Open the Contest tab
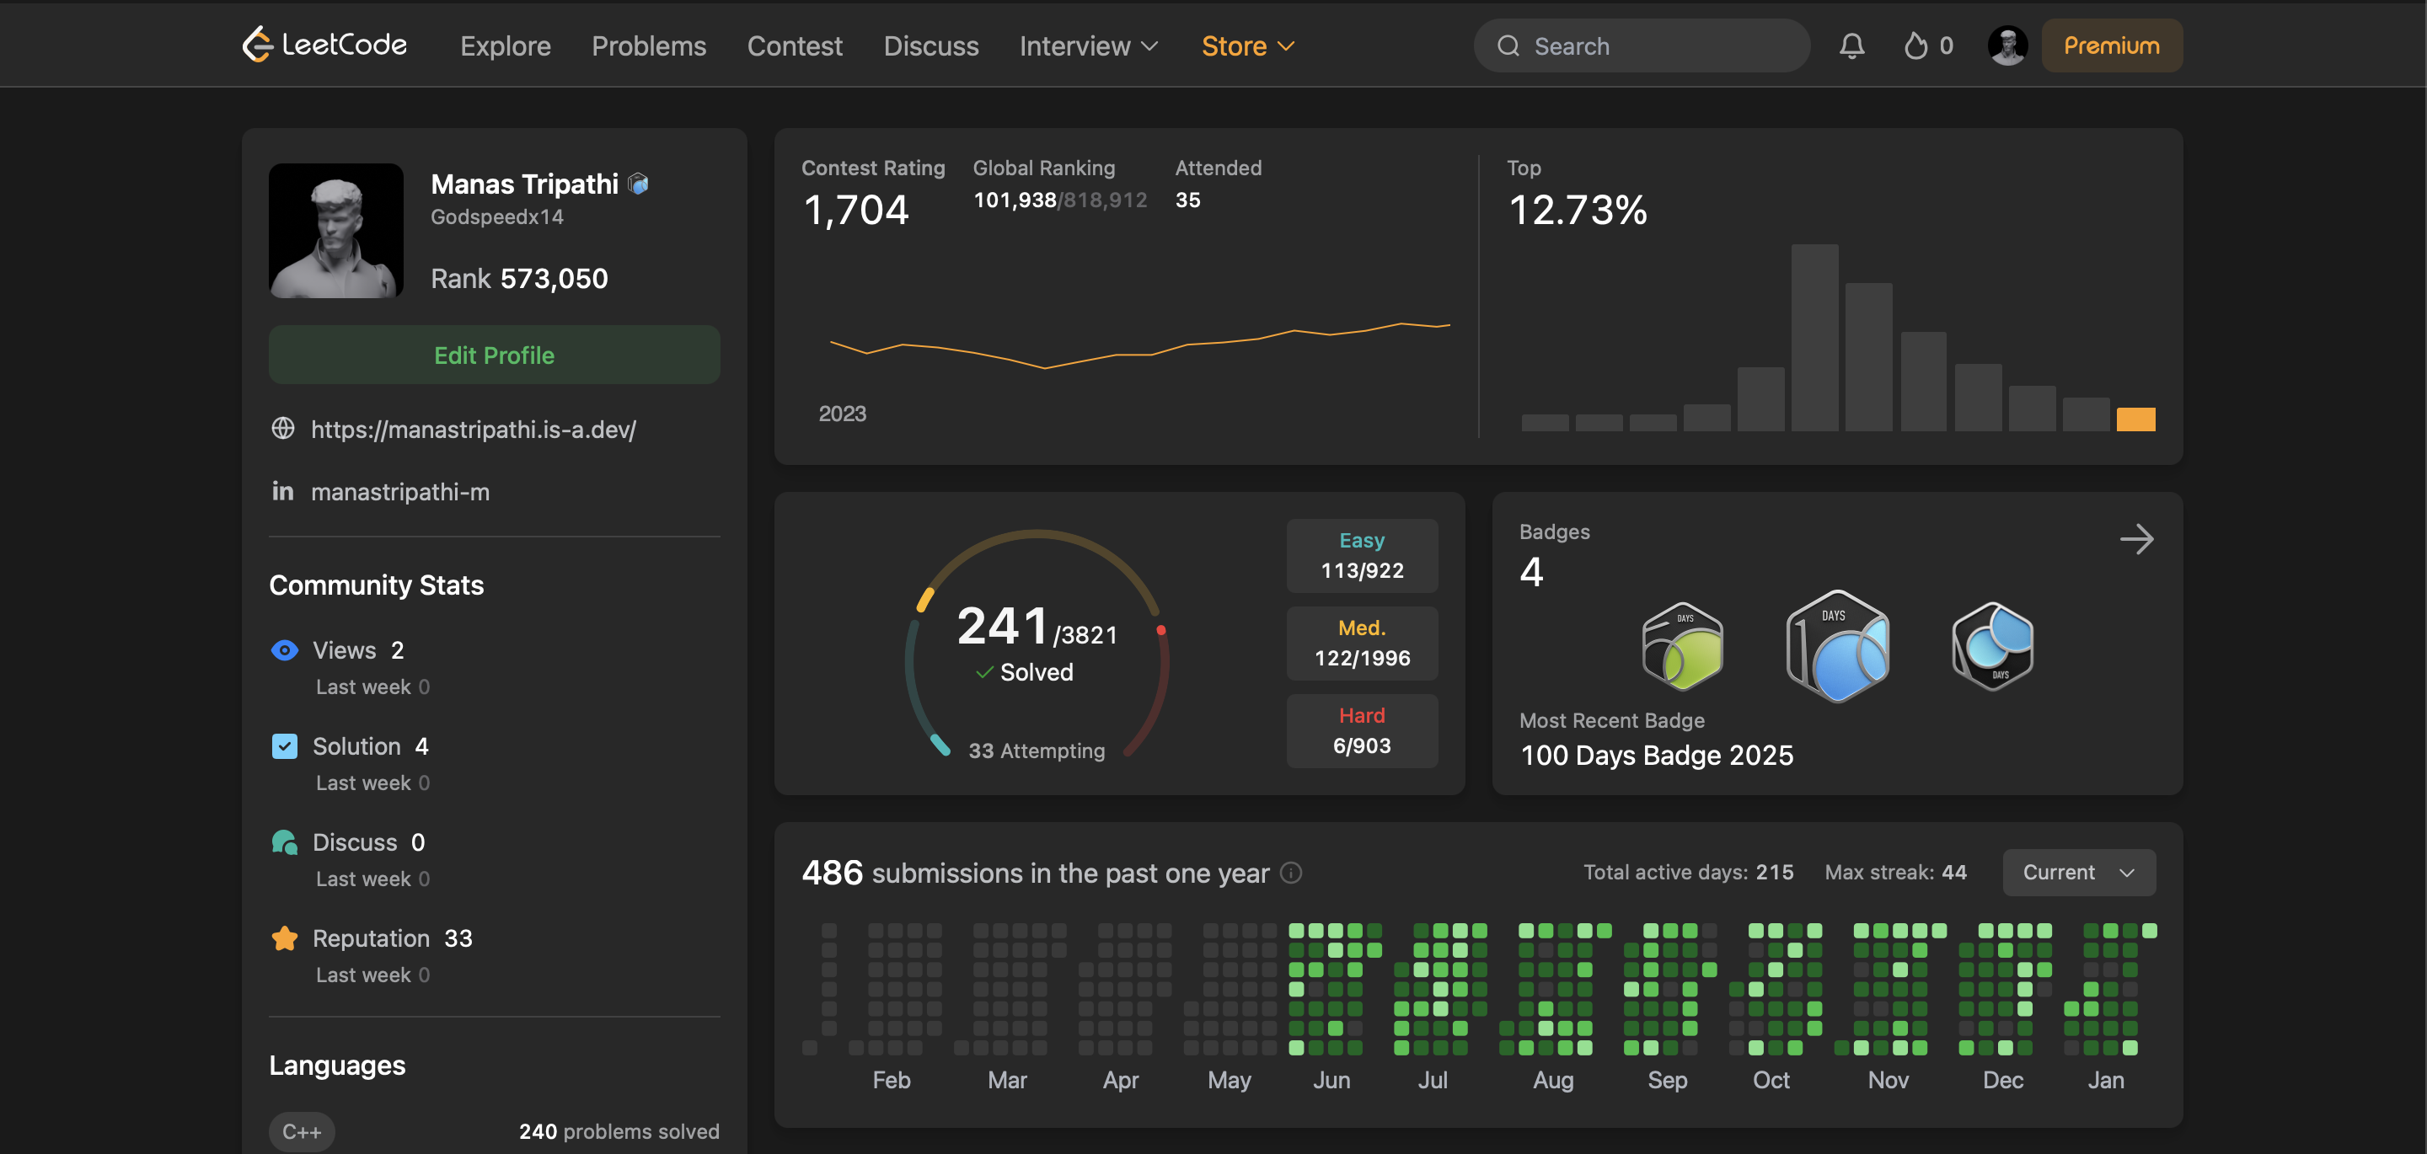Screen dimensions: 2427x1154 click(794, 45)
